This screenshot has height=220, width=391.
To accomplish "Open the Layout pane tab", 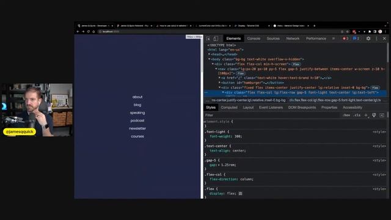I will [x=248, y=108].
